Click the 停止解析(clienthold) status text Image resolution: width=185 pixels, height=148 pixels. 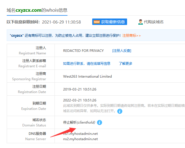coord(79,122)
